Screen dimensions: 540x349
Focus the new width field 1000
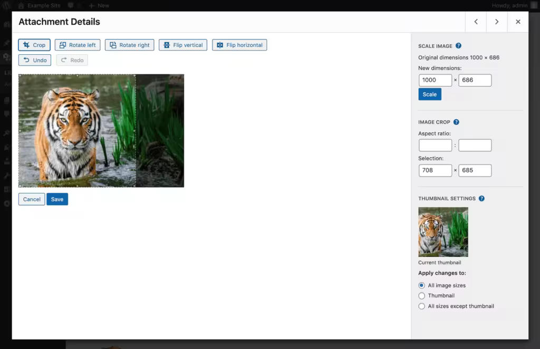point(435,80)
